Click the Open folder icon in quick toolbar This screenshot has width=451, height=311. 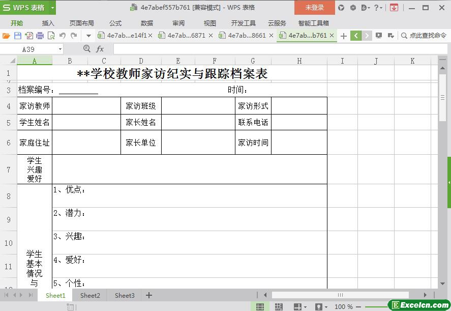click(x=6, y=36)
